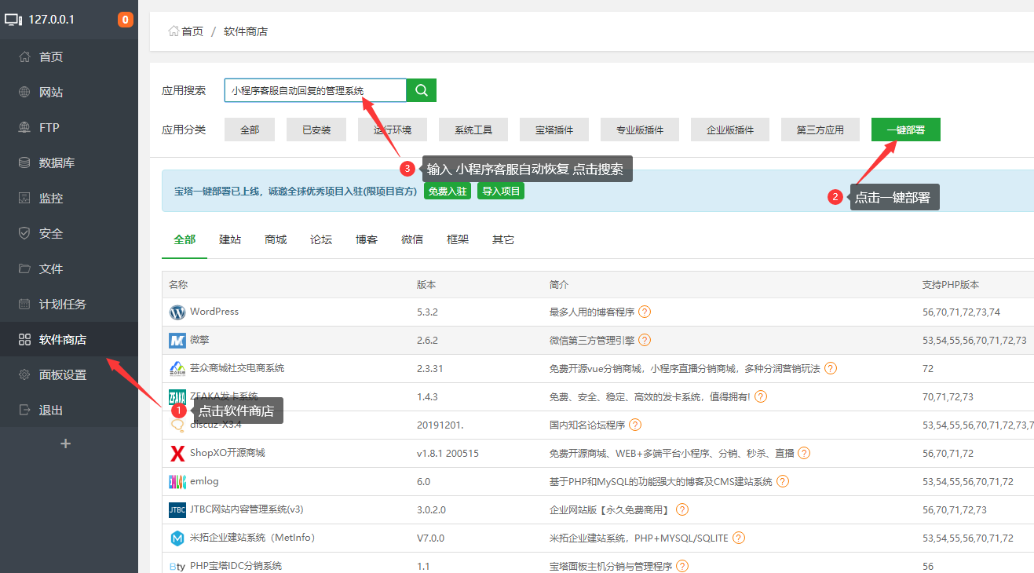Switch to the 论坛 tab

coord(321,239)
